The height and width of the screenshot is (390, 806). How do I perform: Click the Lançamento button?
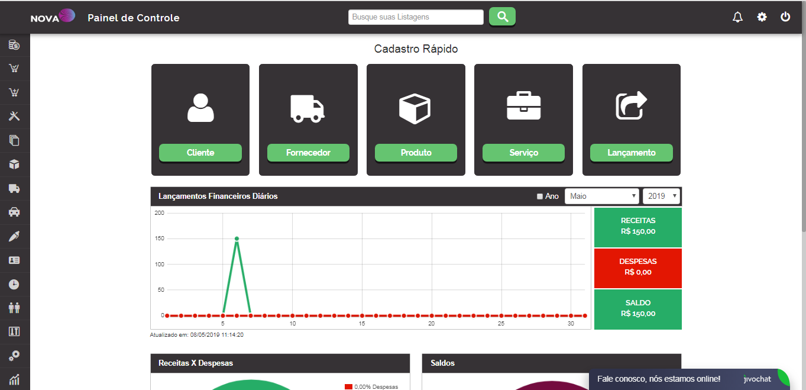pyautogui.click(x=631, y=153)
